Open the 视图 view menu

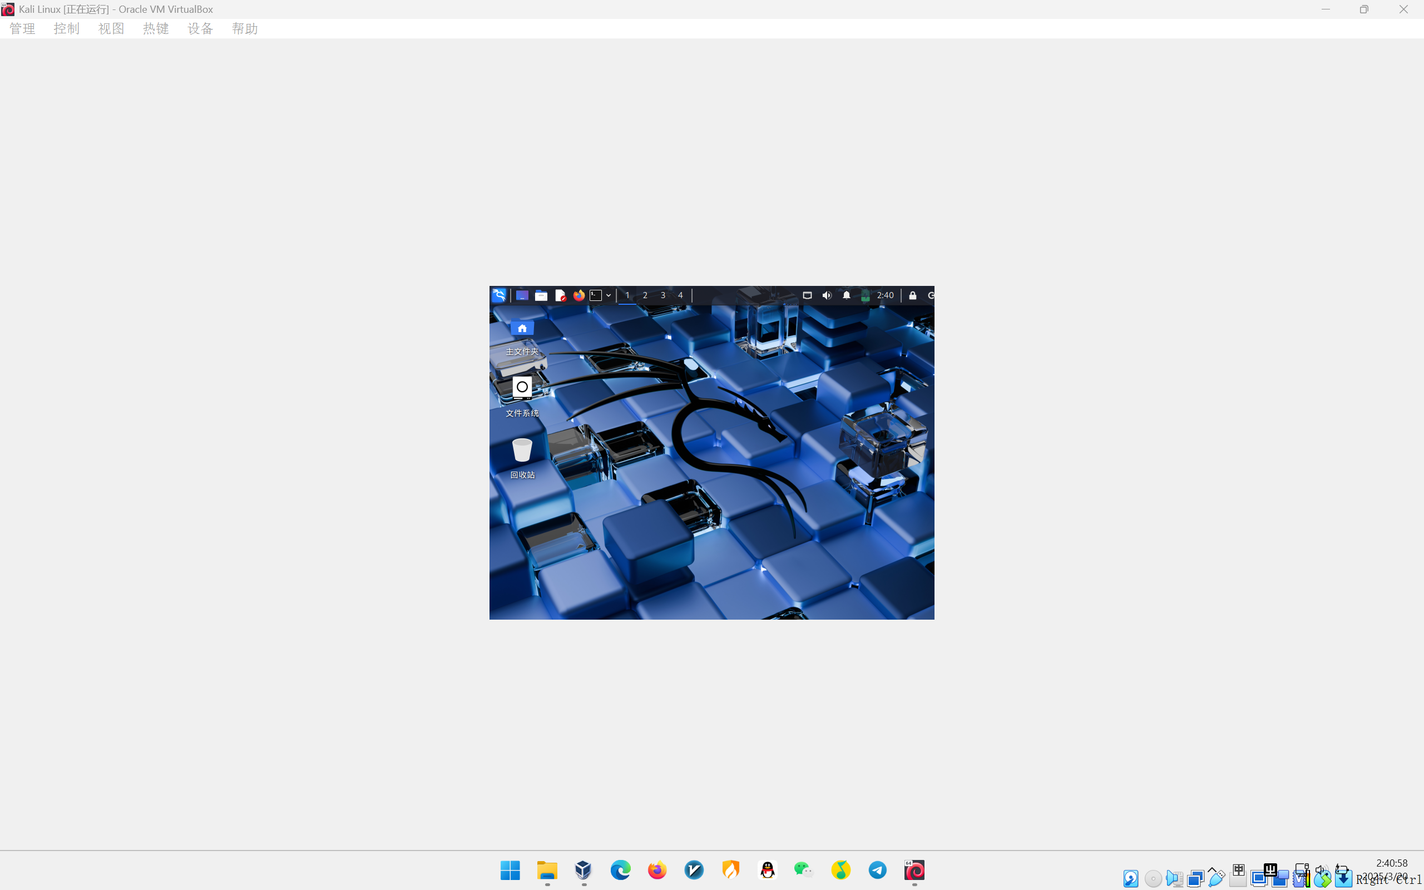[111, 28]
